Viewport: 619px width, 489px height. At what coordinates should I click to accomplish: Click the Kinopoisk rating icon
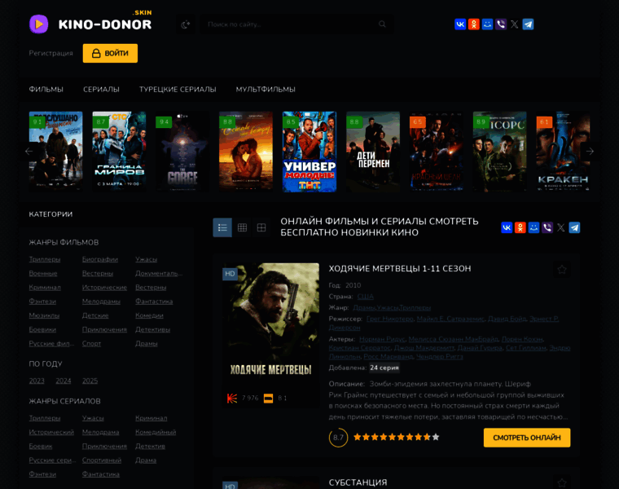point(232,399)
